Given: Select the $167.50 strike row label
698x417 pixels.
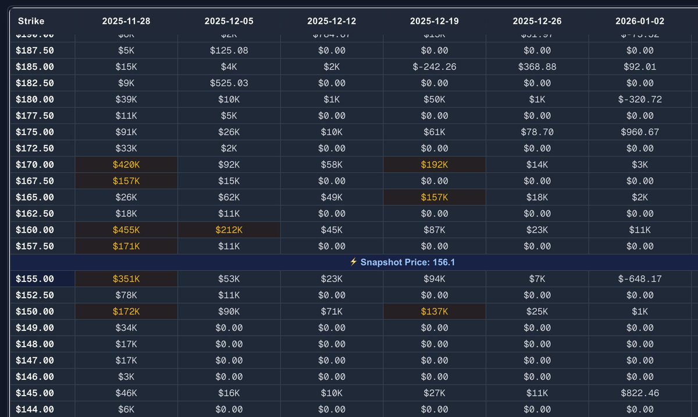Looking at the screenshot, I should coord(36,181).
